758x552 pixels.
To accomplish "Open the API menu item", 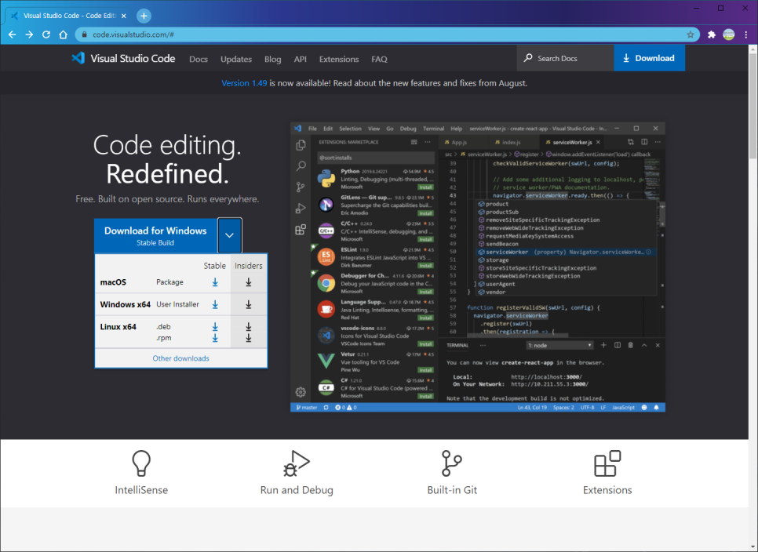I will tap(301, 59).
